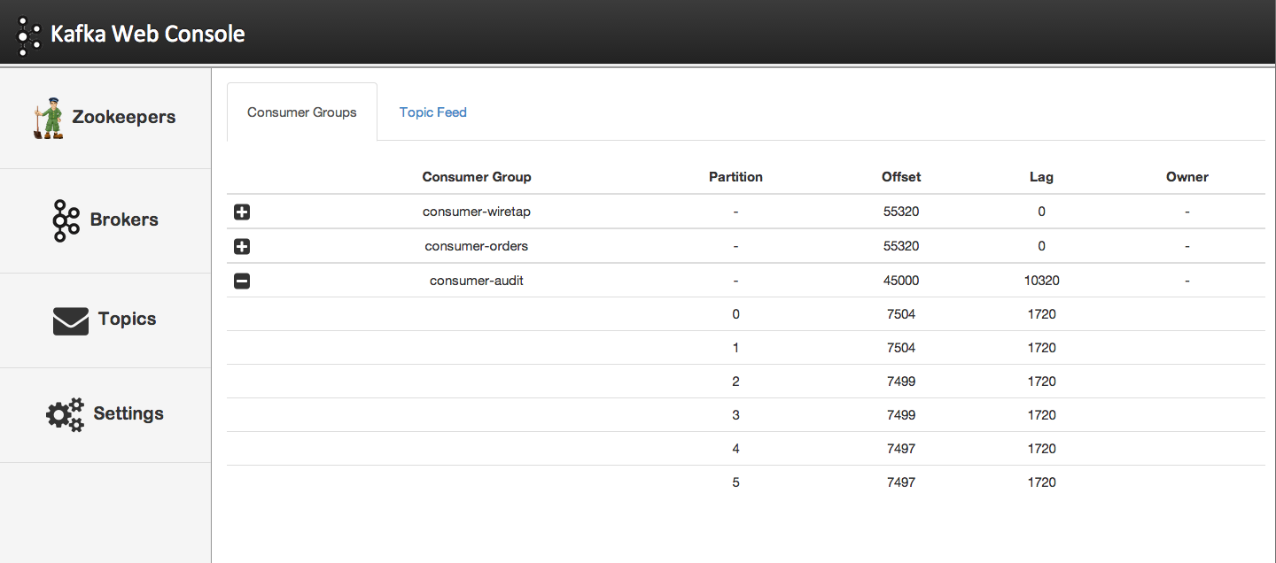The height and width of the screenshot is (563, 1276).
Task: Click partition 2 cell
Action: pyautogui.click(x=735, y=382)
